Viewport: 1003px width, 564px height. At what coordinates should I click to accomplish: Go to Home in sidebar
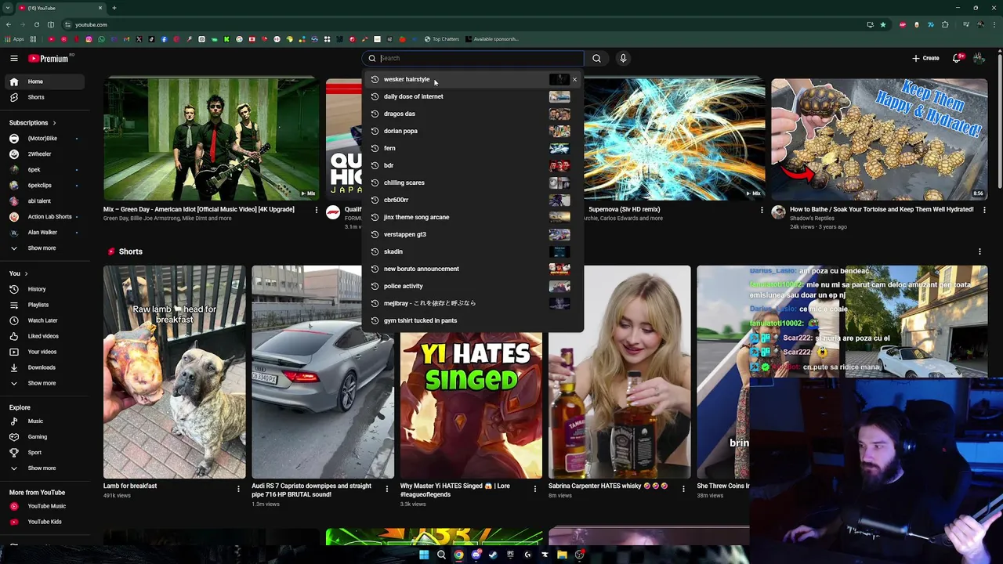pyautogui.click(x=45, y=81)
